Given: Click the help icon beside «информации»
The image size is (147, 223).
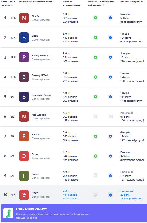Looking at the screenshot, I should click(104, 5).
